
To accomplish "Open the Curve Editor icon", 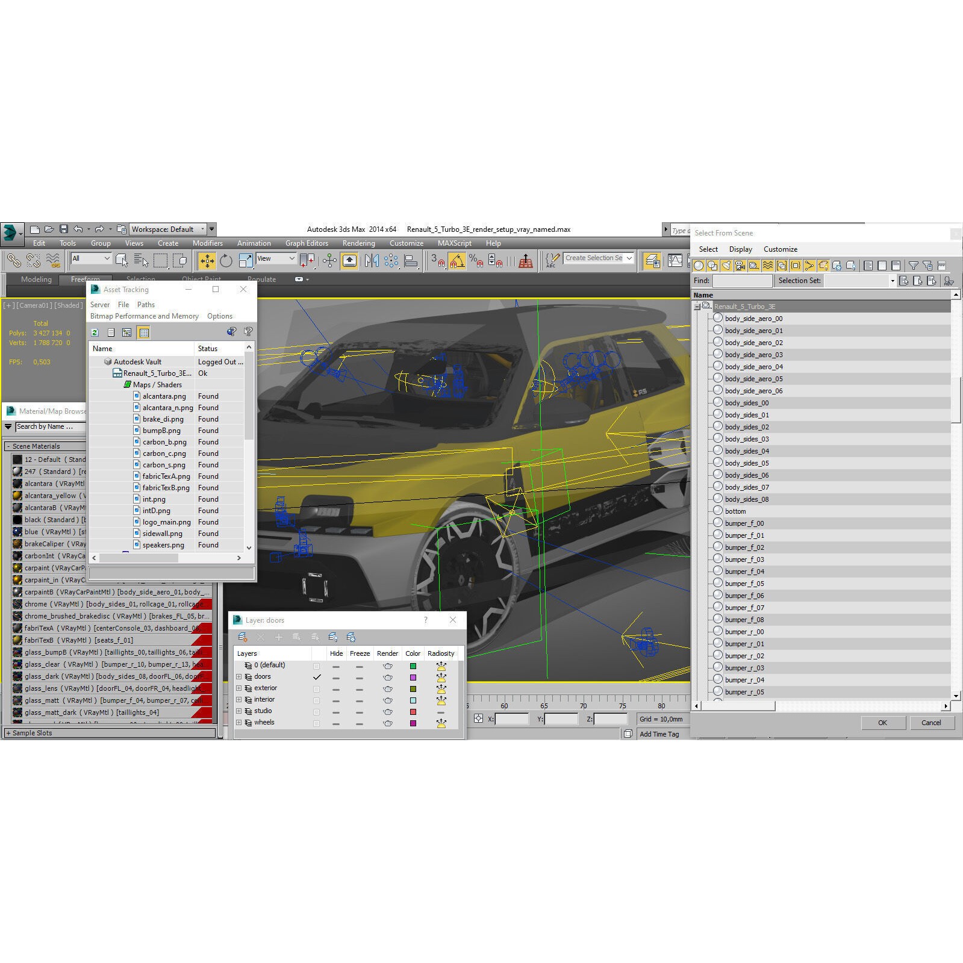I will (675, 261).
